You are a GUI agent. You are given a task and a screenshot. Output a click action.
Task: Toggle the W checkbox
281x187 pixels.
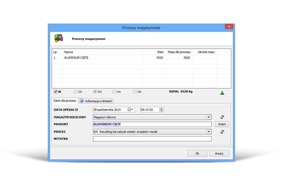[56, 92]
